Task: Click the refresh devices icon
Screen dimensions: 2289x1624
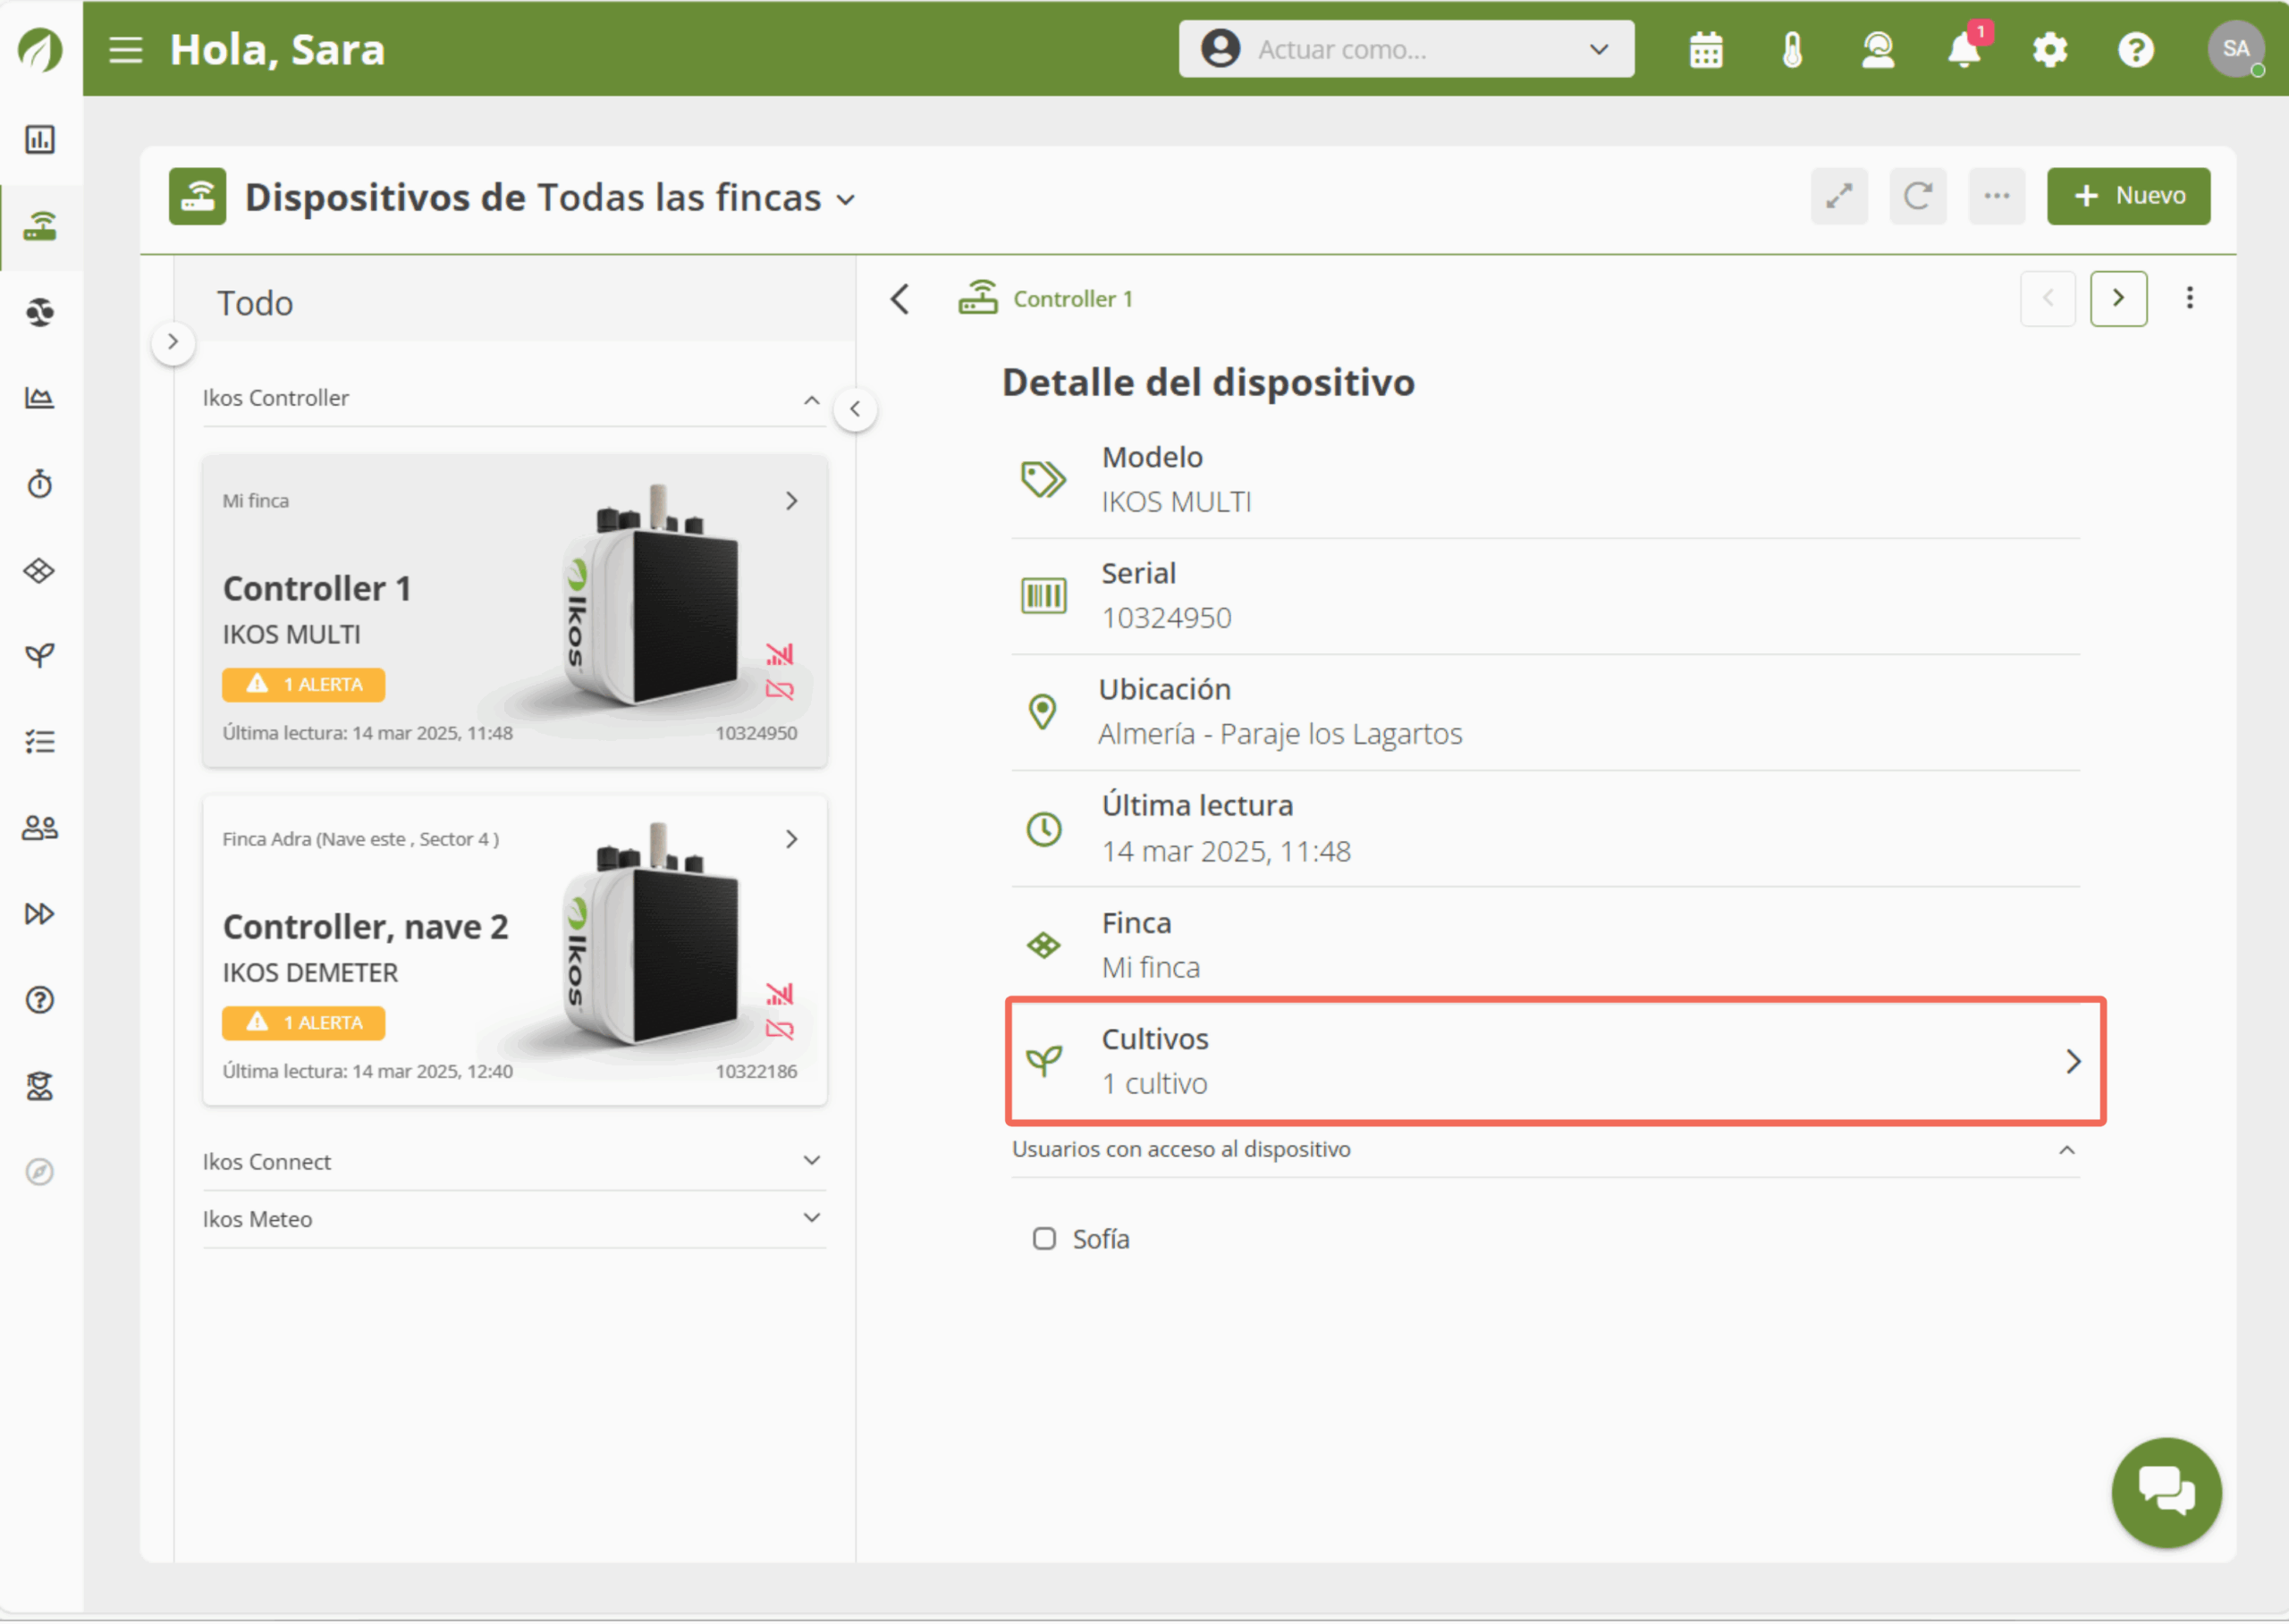Action: (1917, 196)
